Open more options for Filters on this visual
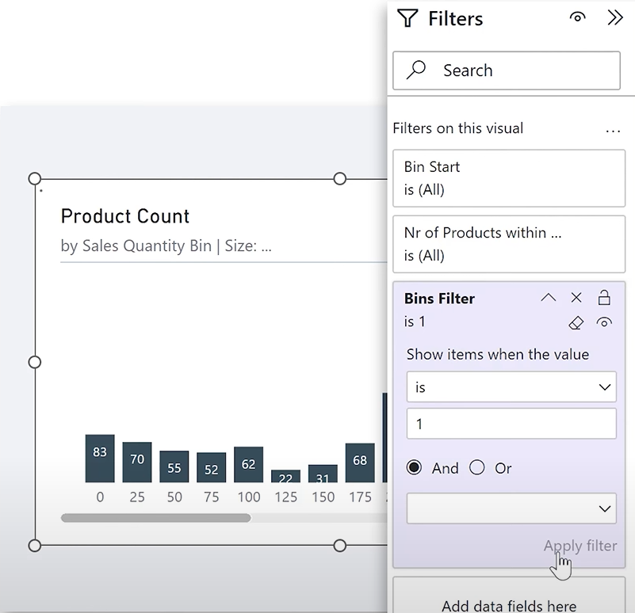Screen dimensions: 635x613 pos(613,131)
